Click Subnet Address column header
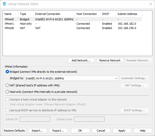Screen dimensions: 155x136 pyautogui.click(x=129, y=14)
